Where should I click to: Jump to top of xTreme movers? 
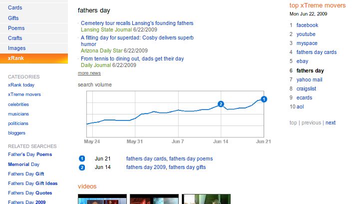coord(293,122)
